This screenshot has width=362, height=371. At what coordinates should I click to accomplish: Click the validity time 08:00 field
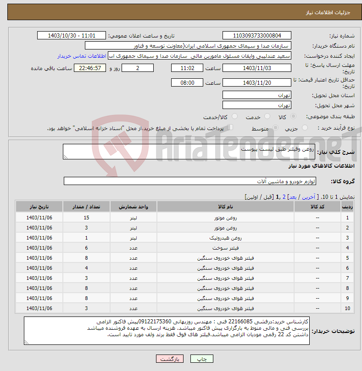[187, 82]
